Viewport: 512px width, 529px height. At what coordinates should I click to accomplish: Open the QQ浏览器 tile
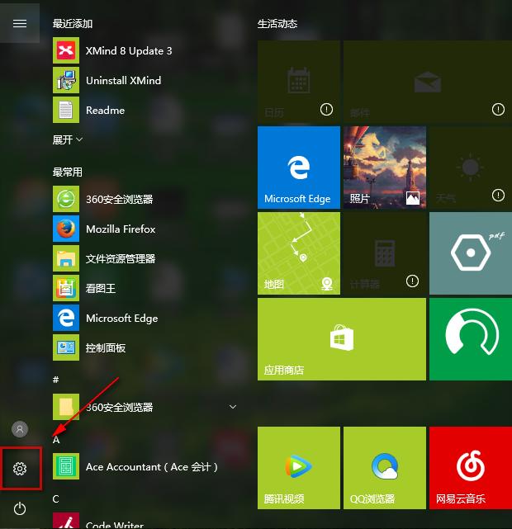click(384, 467)
